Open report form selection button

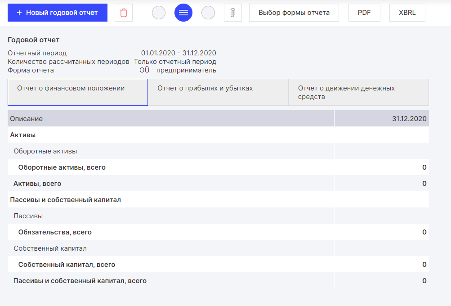pos(294,13)
